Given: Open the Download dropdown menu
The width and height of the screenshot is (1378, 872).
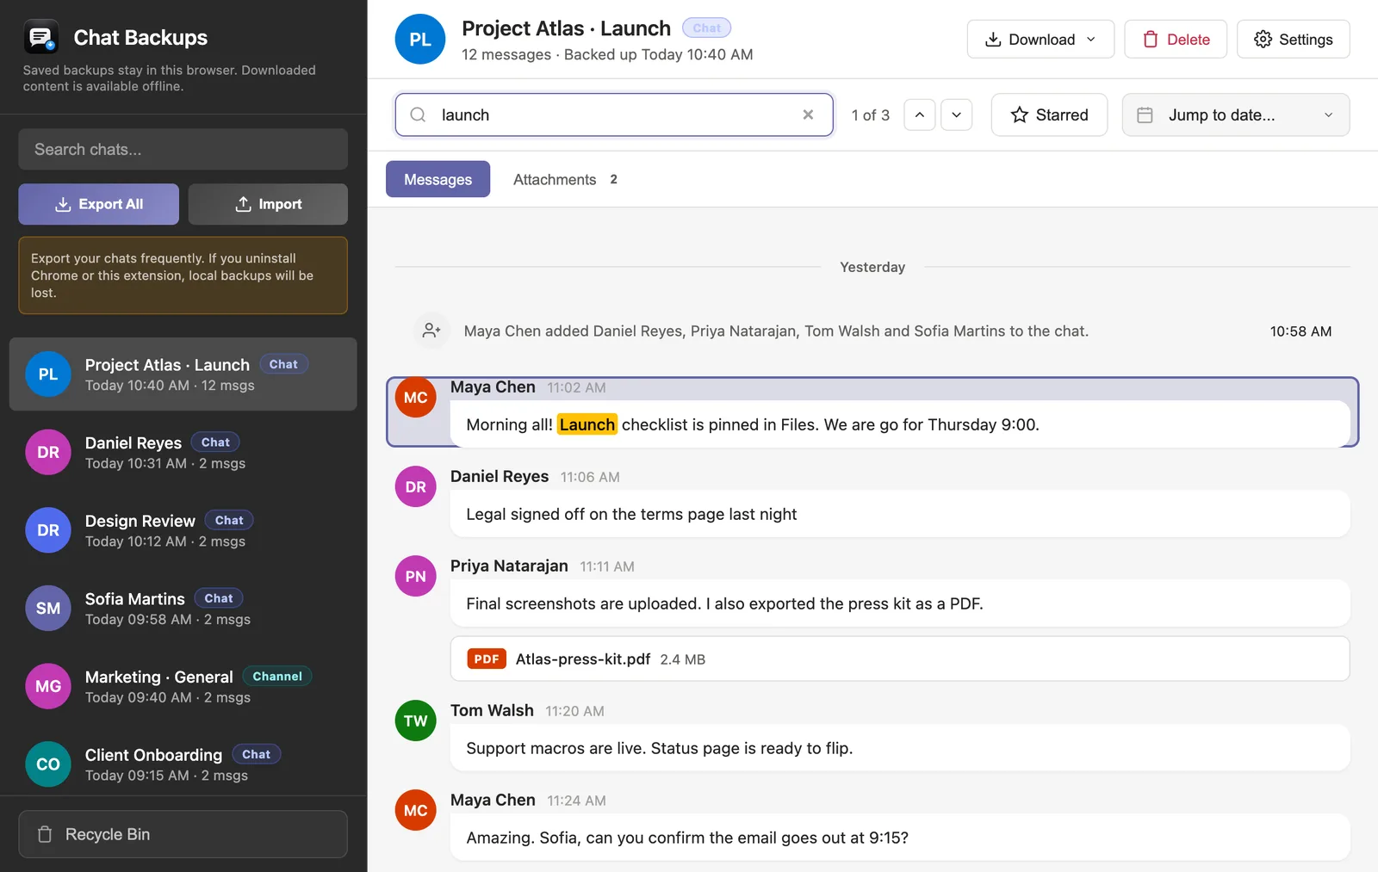Looking at the screenshot, I should (x=1040, y=39).
